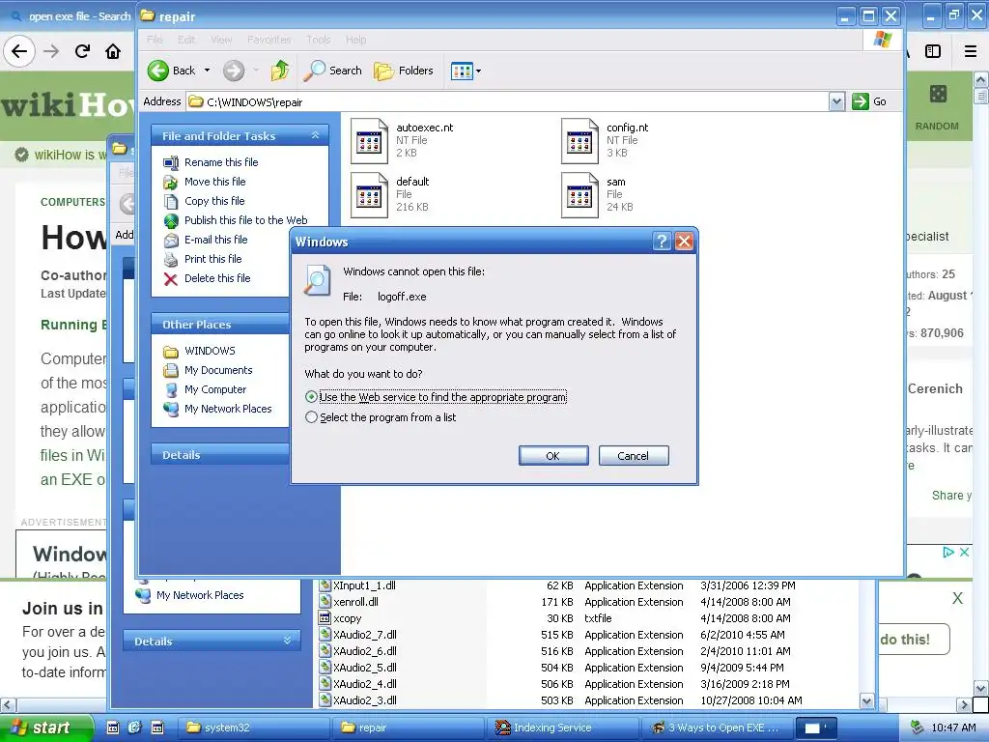
Task: Select xcopy file in system32 list
Action: pyautogui.click(x=347, y=618)
